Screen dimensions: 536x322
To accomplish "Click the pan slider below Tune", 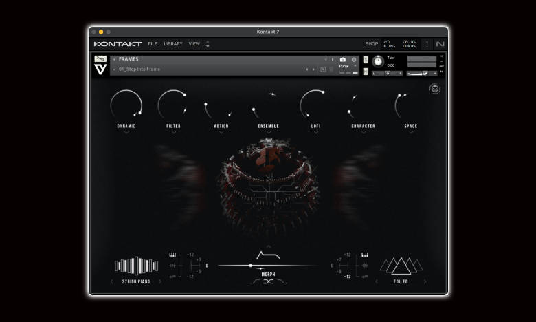I will click(x=388, y=73).
